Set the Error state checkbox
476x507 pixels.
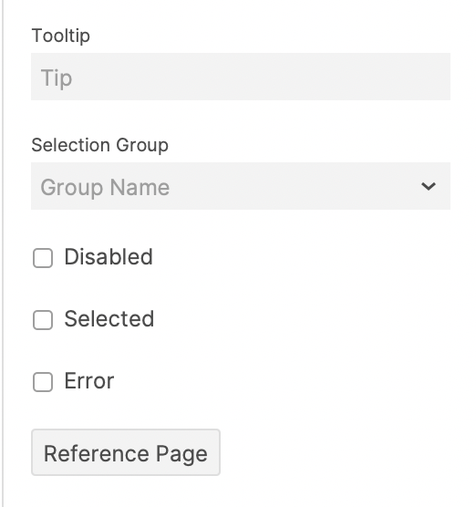click(43, 382)
